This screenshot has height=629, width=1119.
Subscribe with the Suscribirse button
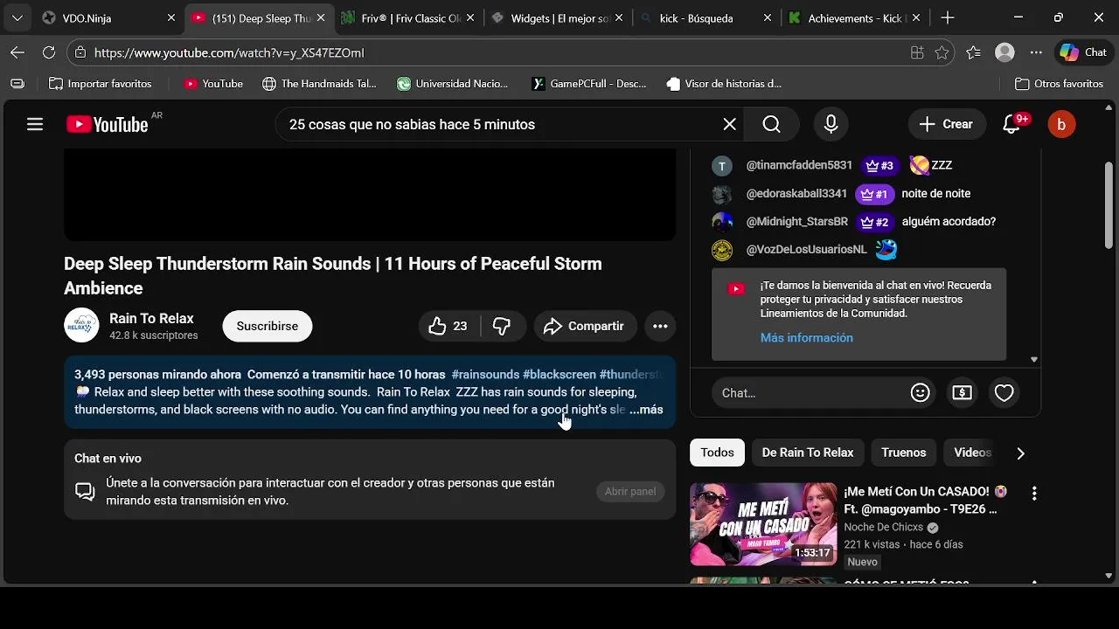coord(268,326)
